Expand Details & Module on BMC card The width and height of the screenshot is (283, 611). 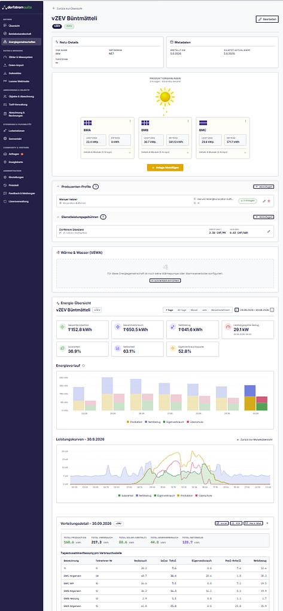pyautogui.click(x=223, y=153)
